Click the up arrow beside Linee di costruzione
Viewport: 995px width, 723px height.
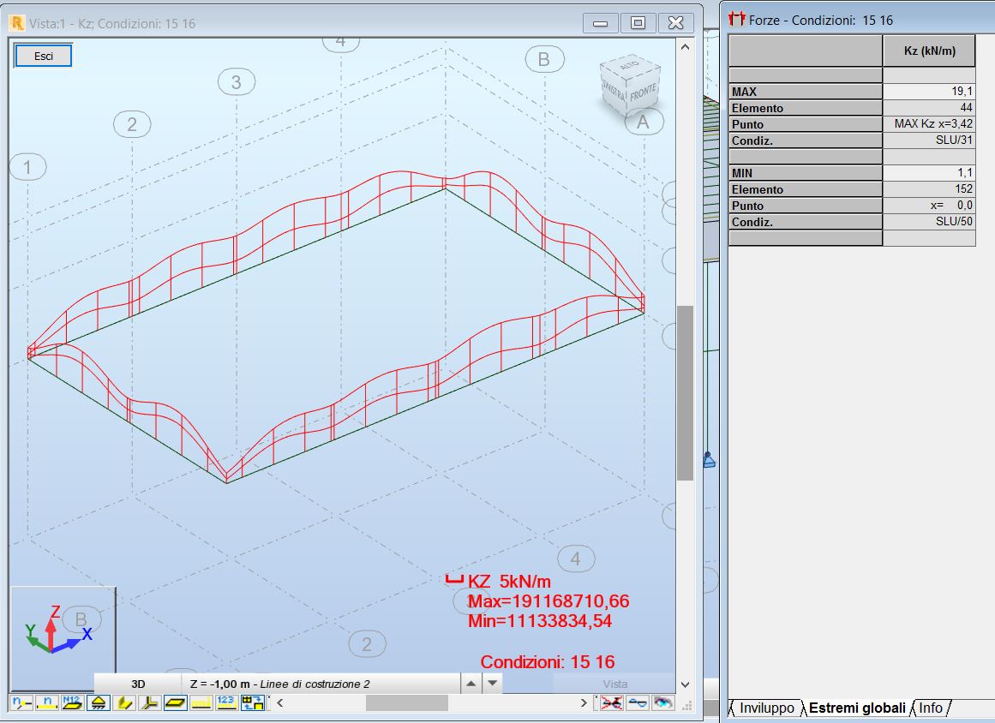472,684
